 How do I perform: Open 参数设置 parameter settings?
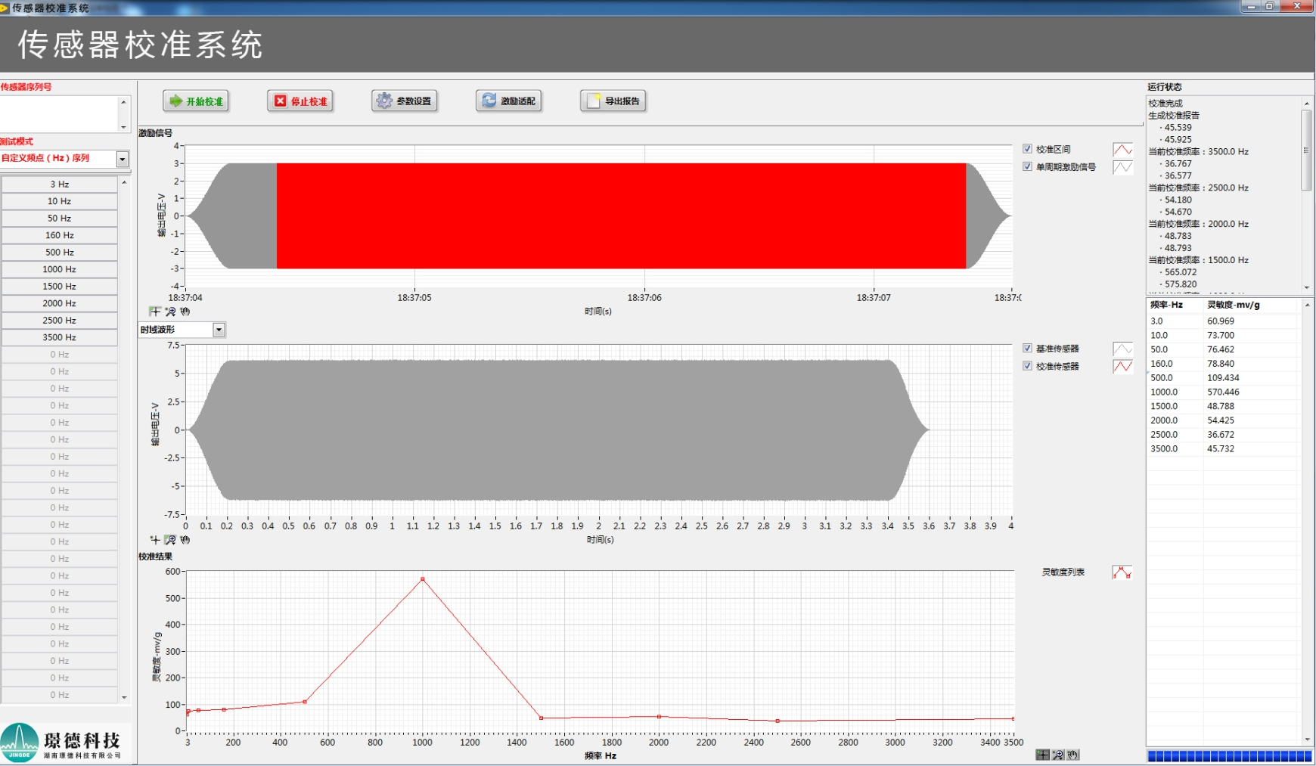pyautogui.click(x=405, y=101)
